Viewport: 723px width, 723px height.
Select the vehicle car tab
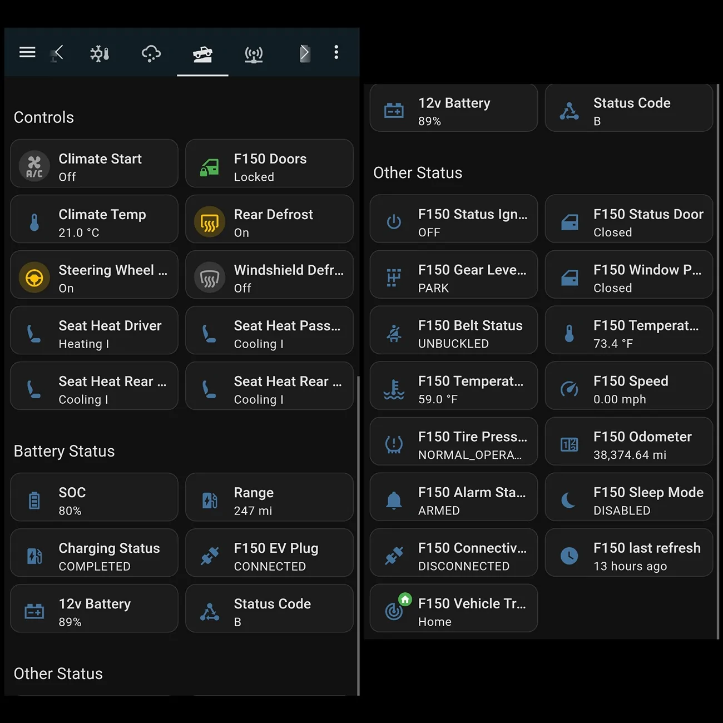(202, 53)
